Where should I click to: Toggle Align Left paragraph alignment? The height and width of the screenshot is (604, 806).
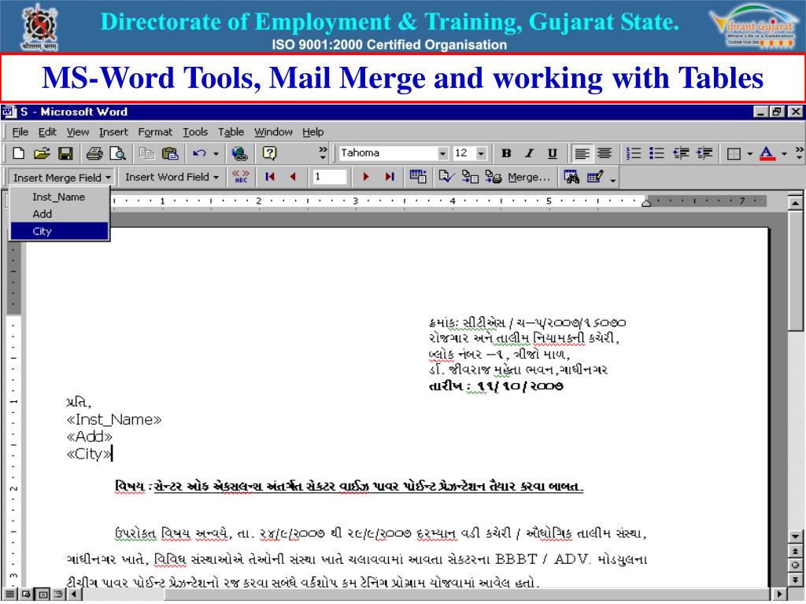[x=582, y=153]
